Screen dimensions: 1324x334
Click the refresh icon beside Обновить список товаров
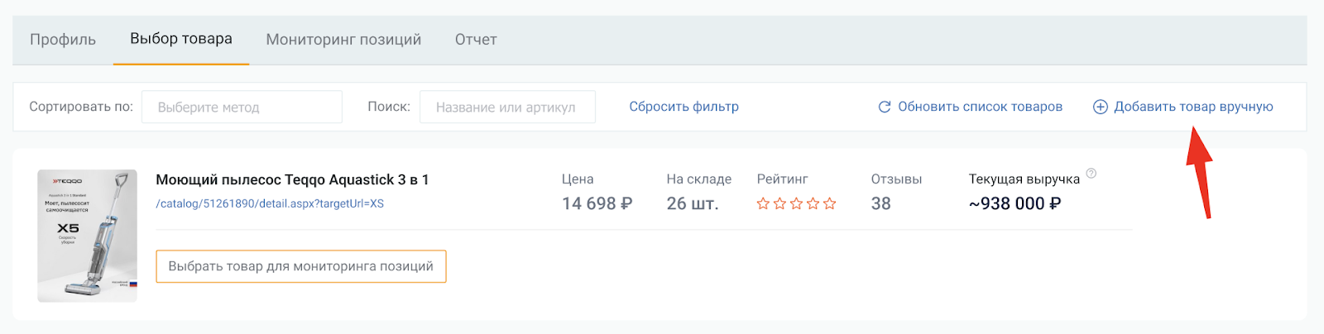point(884,107)
